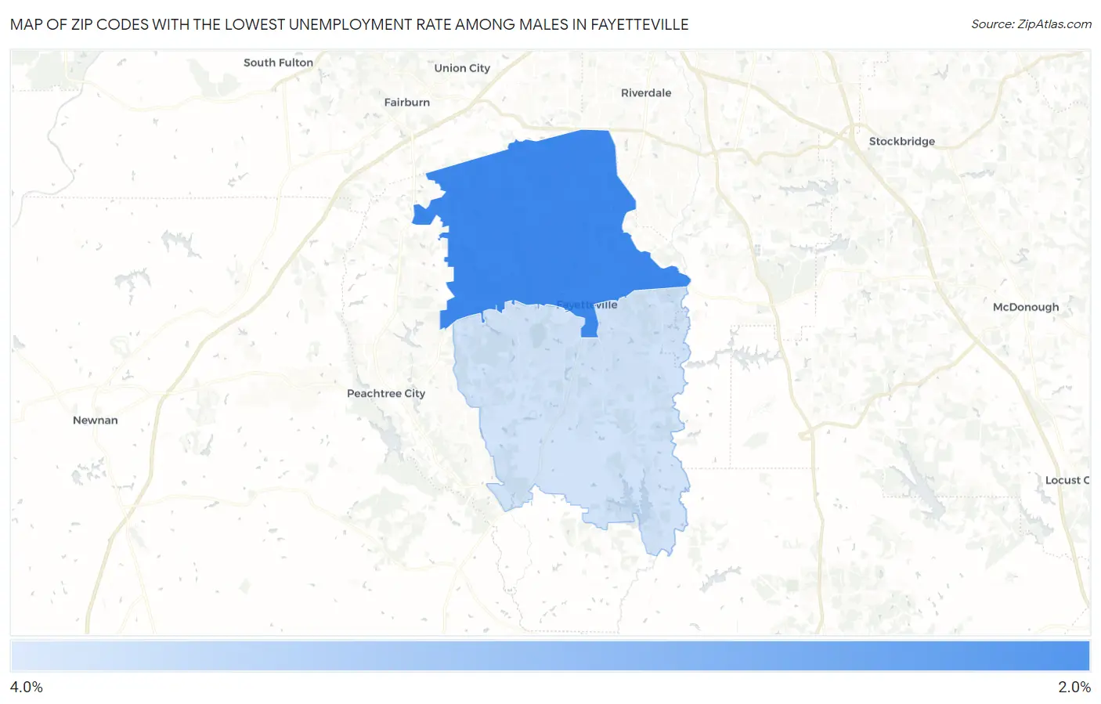Screen dimensions: 1101x704
Task: Click the 'Source: ZipAtlas.com' text
Action: click(1031, 24)
